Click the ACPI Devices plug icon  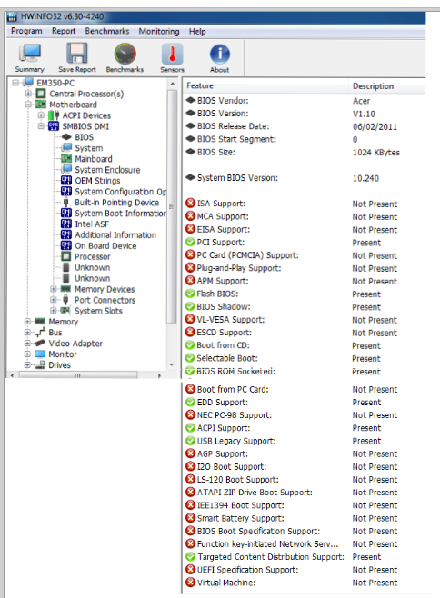click(54, 115)
